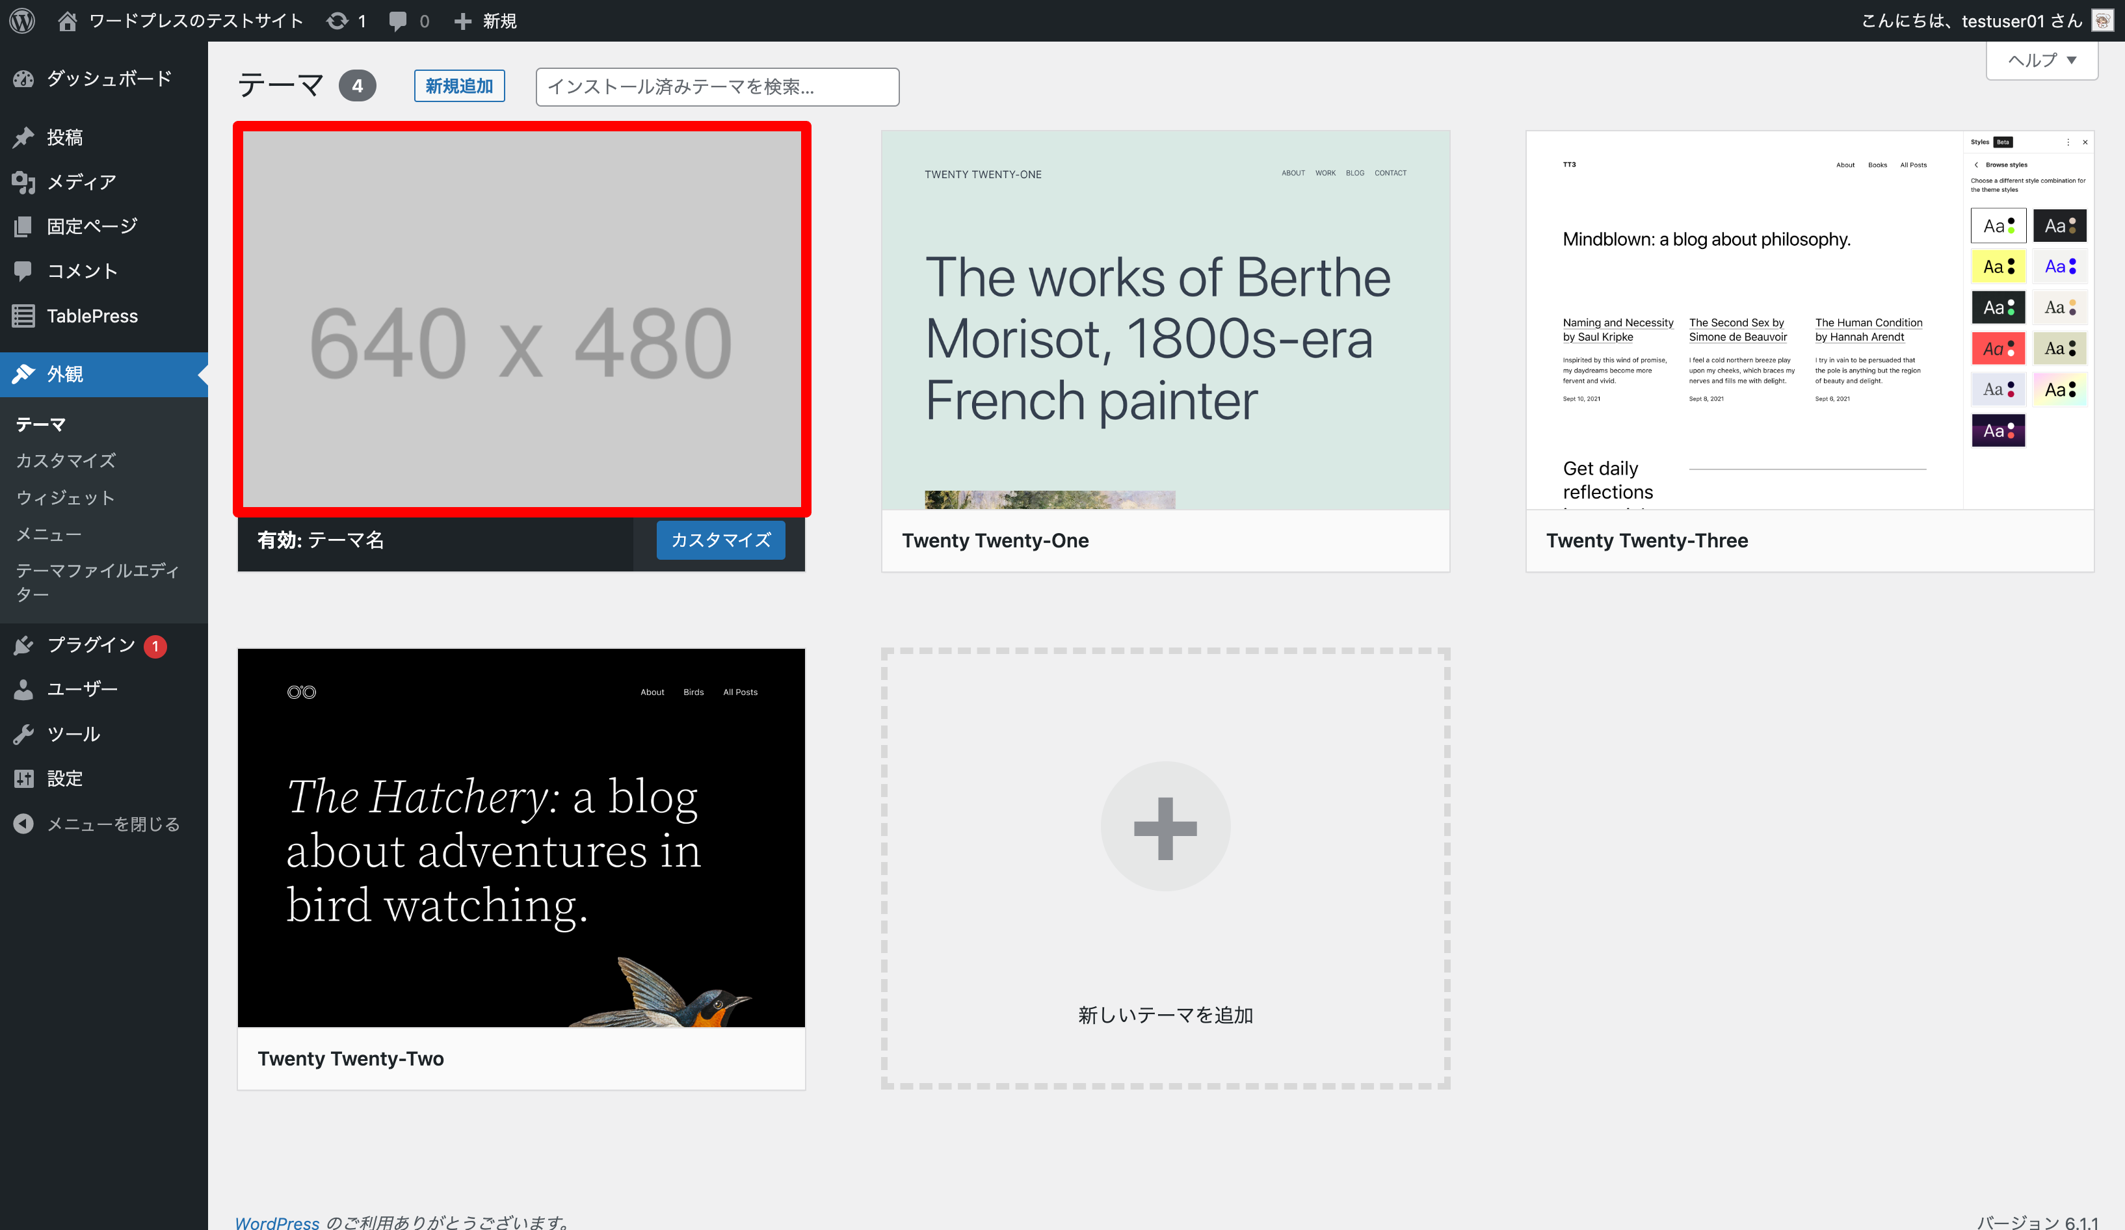Click the コメント speech bubble icon

tap(23, 270)
